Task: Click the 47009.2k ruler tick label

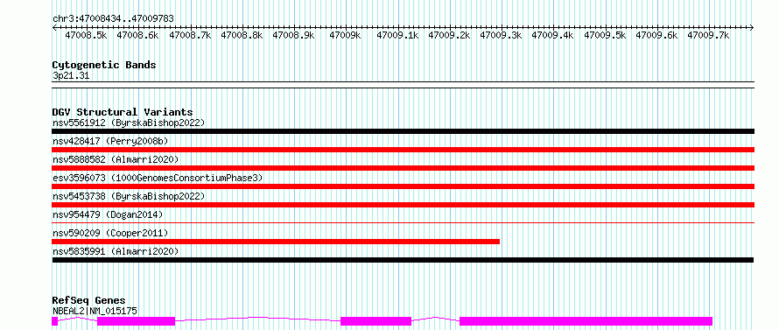Action: tap(449, 35)
